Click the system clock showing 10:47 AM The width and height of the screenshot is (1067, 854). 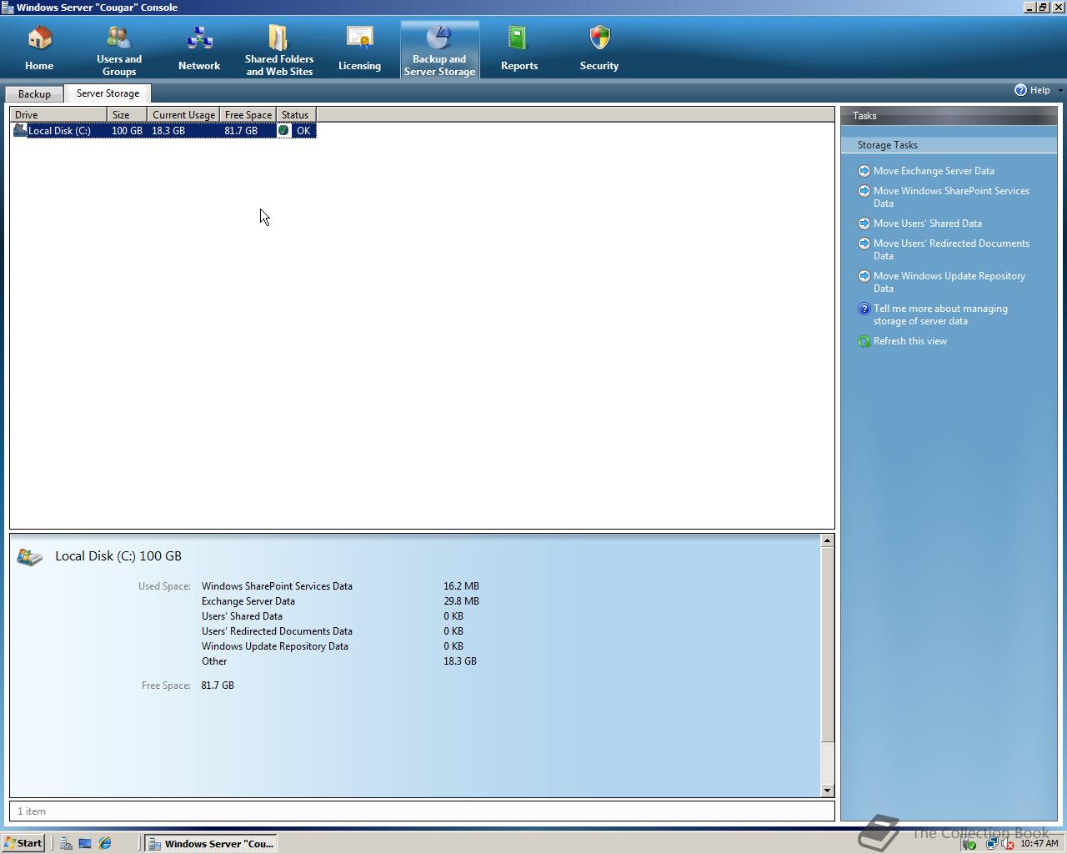pos(1039,844)
